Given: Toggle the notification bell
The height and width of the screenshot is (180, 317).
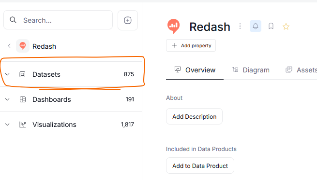Looking at the screenshot, I should (x=256, y=26).
